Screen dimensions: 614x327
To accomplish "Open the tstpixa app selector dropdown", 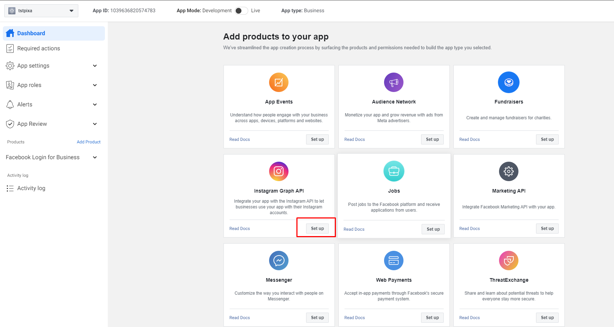I will (x=41, y=11).
